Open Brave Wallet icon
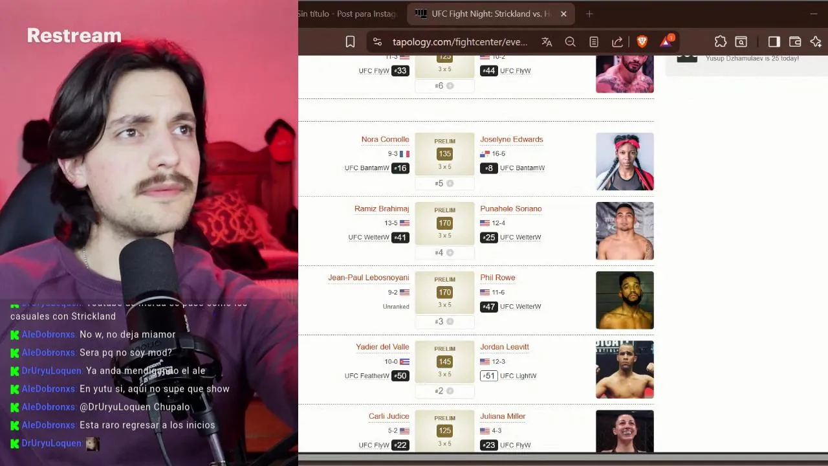This screenshot has height=466, width=828. click(x=795, y=41)
